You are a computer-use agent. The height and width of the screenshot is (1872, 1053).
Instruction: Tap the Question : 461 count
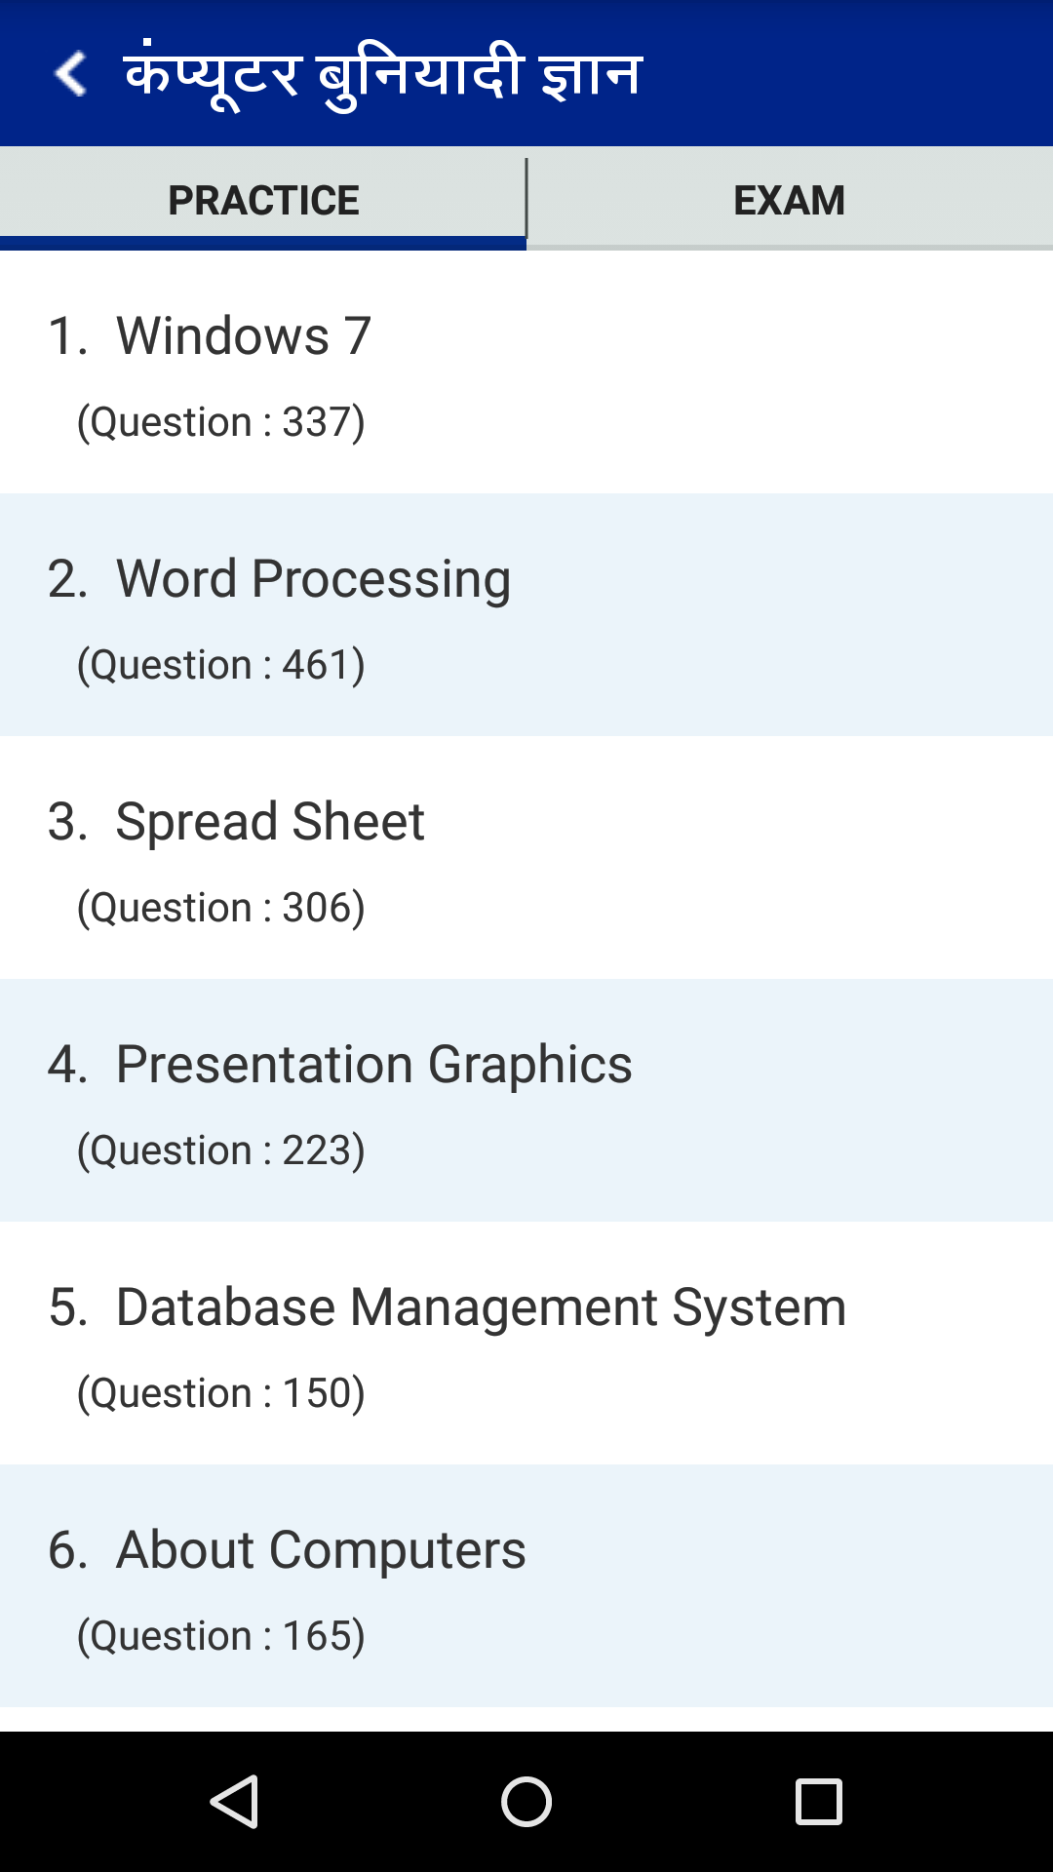coord(221,665)
